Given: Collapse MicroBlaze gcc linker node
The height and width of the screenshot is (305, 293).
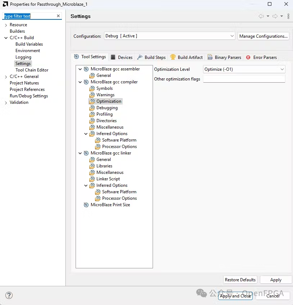Looking at the screenshot, I should [80, 153].
